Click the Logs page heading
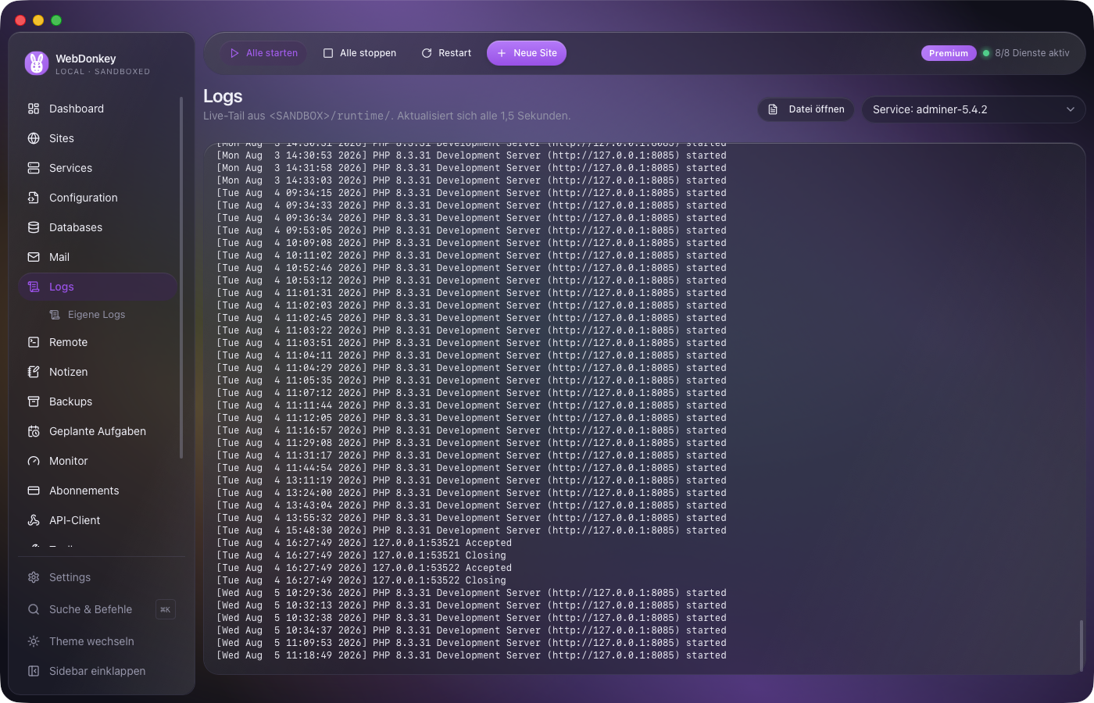 (x=223, y=96)
